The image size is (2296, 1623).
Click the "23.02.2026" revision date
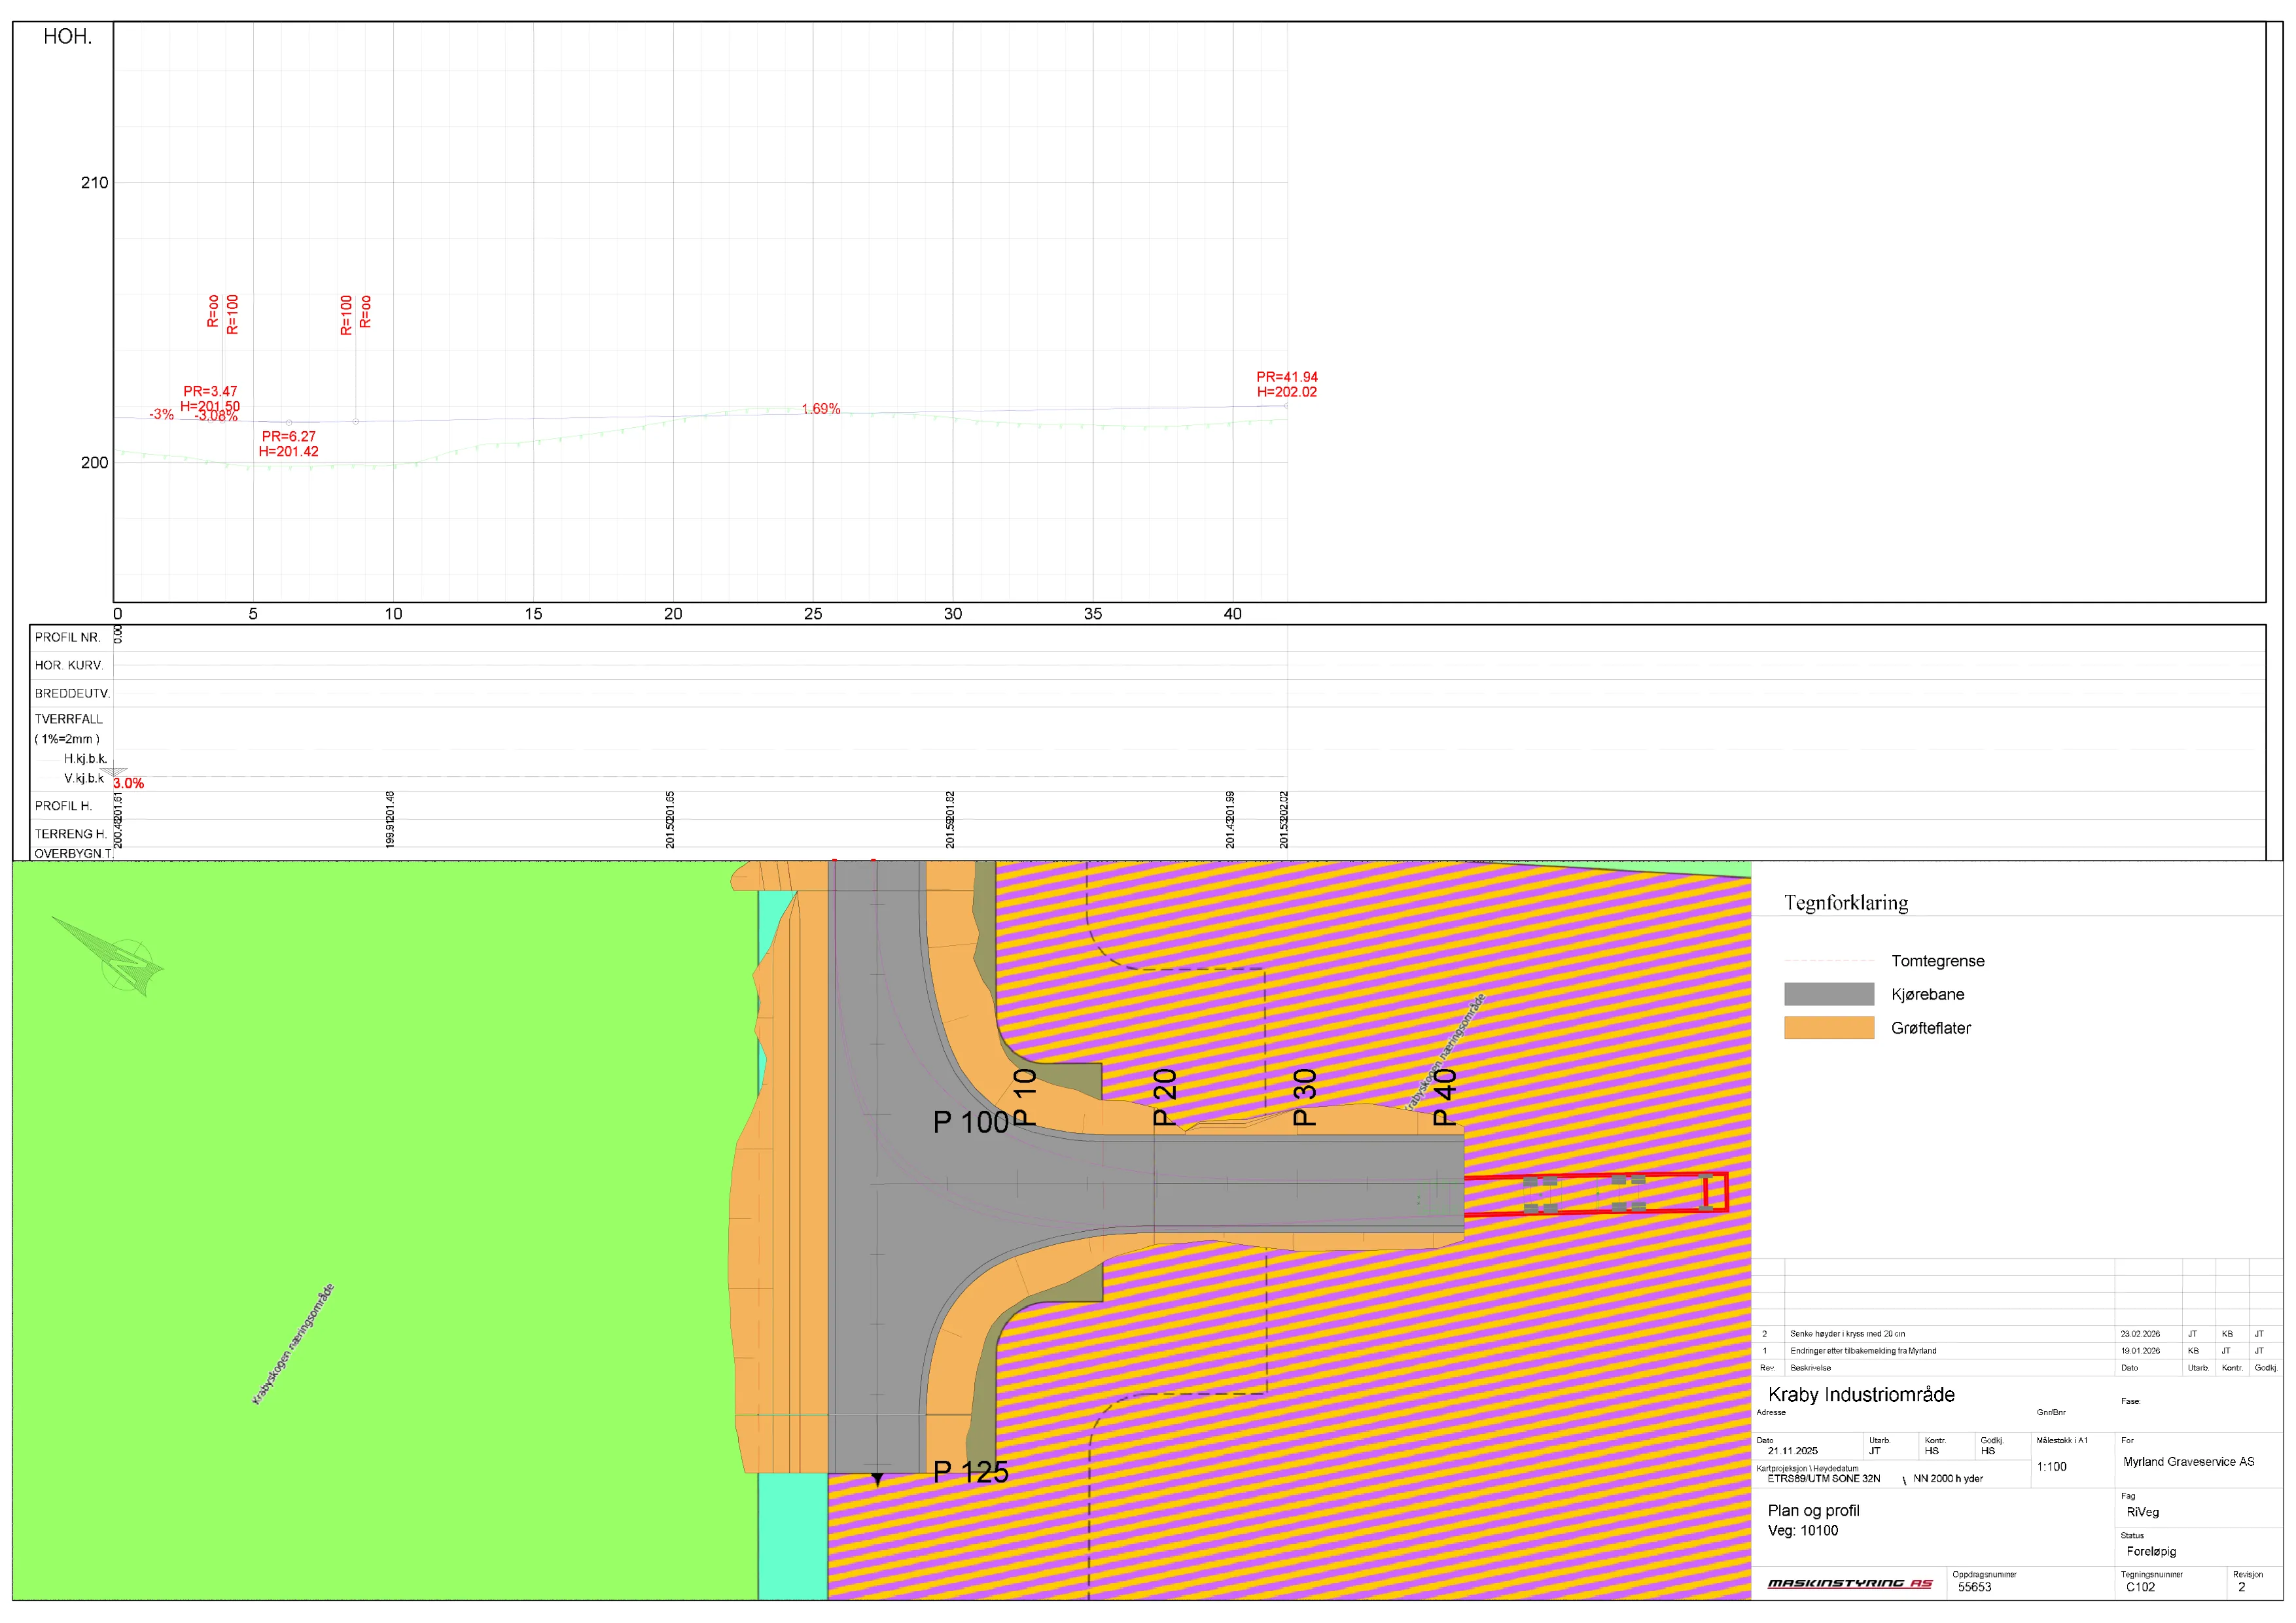[x=2140, y=1334]
